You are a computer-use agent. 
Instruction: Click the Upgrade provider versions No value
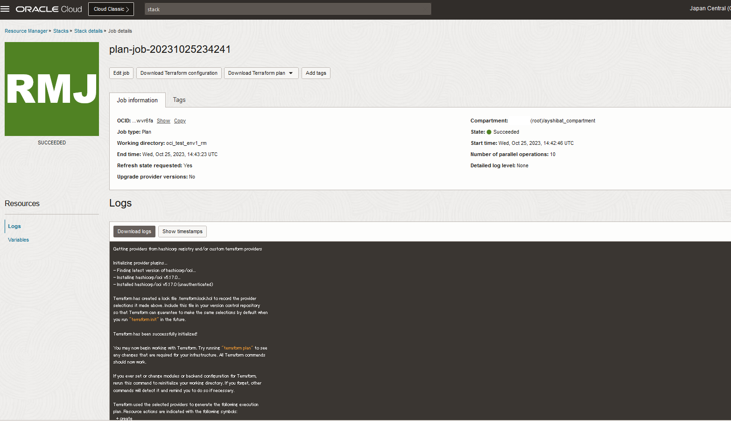(x=192, y=177)
